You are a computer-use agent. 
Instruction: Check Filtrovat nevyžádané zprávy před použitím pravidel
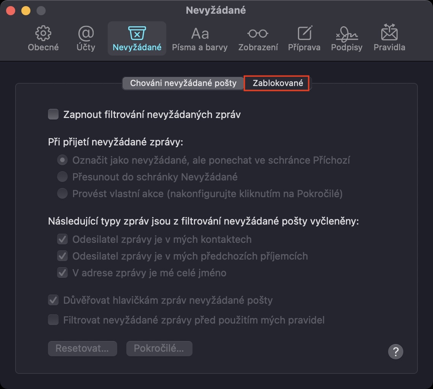53,320
